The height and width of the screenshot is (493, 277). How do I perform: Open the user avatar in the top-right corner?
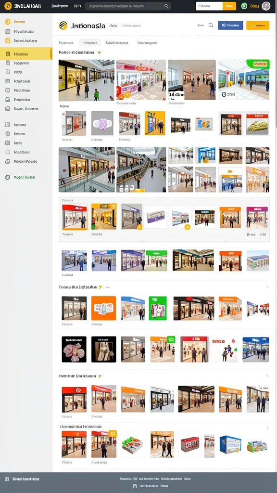click(266, 6)
